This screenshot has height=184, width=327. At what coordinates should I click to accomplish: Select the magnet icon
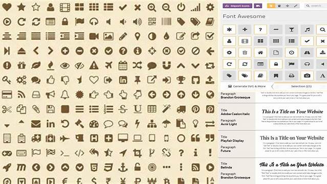click(166, 65)
